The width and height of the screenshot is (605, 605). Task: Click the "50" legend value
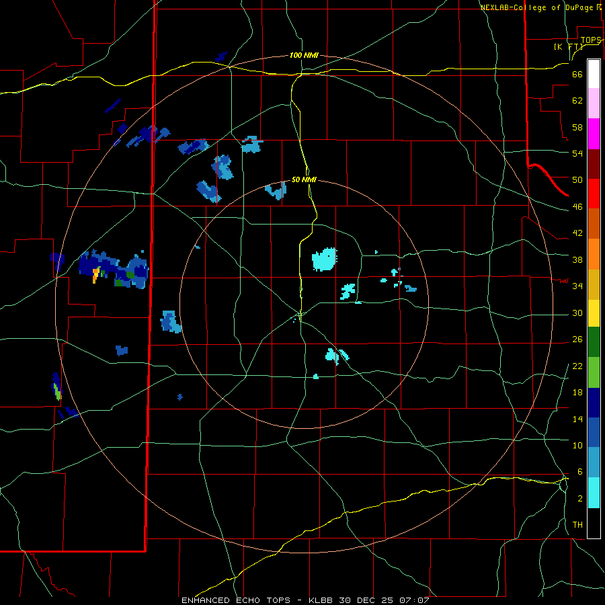(577, 180)
